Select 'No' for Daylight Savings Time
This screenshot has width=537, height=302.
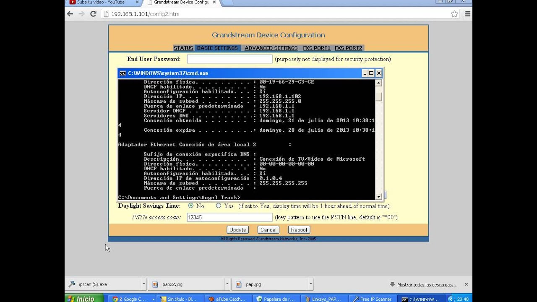click(191, 206)
